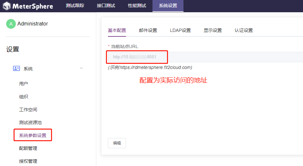Click the MeterSphere brand text
This screenshot has height=166, width=303.
(x=33, y=6)
